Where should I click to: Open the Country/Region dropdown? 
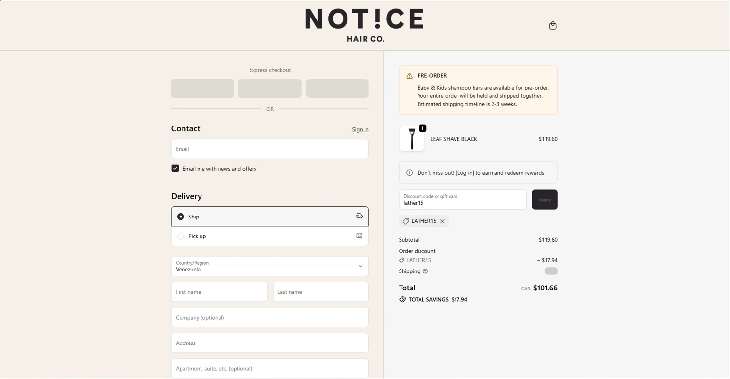click(270, 266)
